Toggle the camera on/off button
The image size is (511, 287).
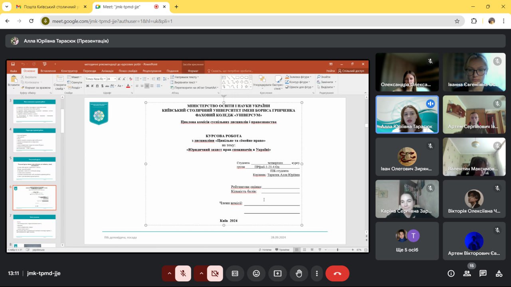coord(215,273)
